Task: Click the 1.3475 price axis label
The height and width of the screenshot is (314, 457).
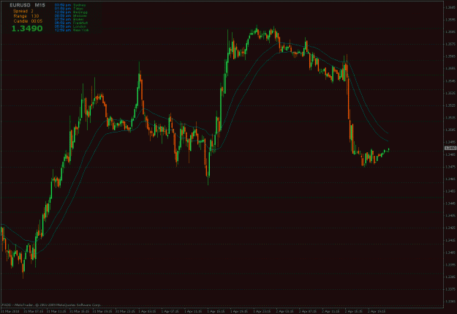Action: 450,167
